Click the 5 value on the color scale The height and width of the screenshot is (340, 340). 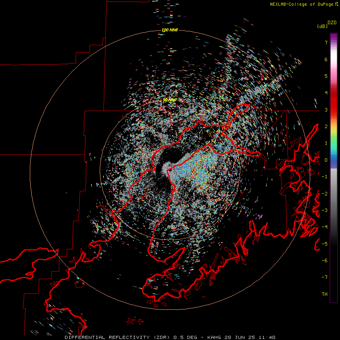326,76
